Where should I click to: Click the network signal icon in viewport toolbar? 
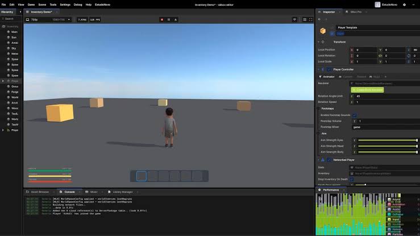294,19
